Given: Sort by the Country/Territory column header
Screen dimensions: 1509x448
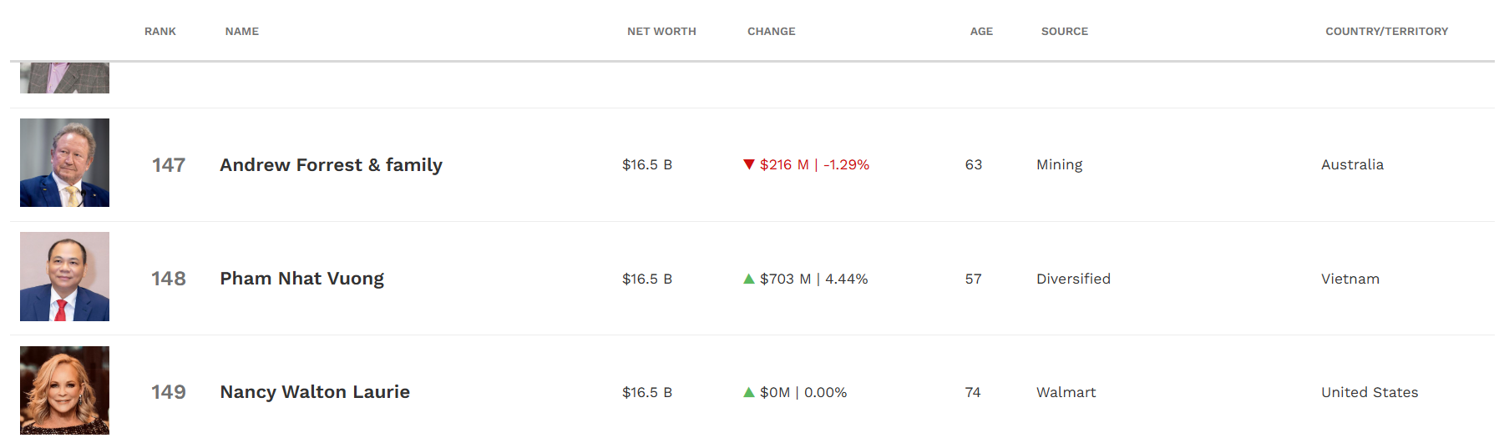Looking at the screenshot, I should tap(1386, 32).
